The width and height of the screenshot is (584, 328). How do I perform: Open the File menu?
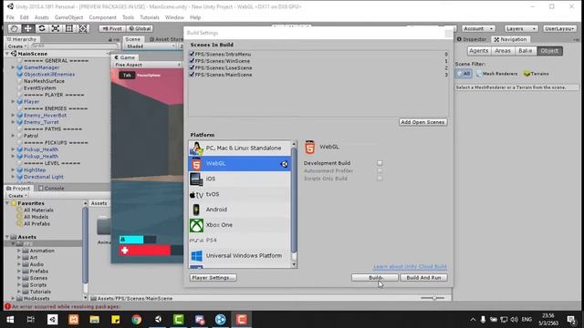tap(10, 17)
